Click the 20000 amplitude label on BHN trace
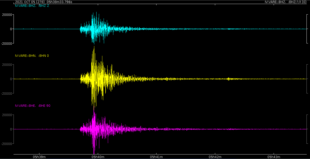Screen dimensions: 310x159 tap(8, 65)
